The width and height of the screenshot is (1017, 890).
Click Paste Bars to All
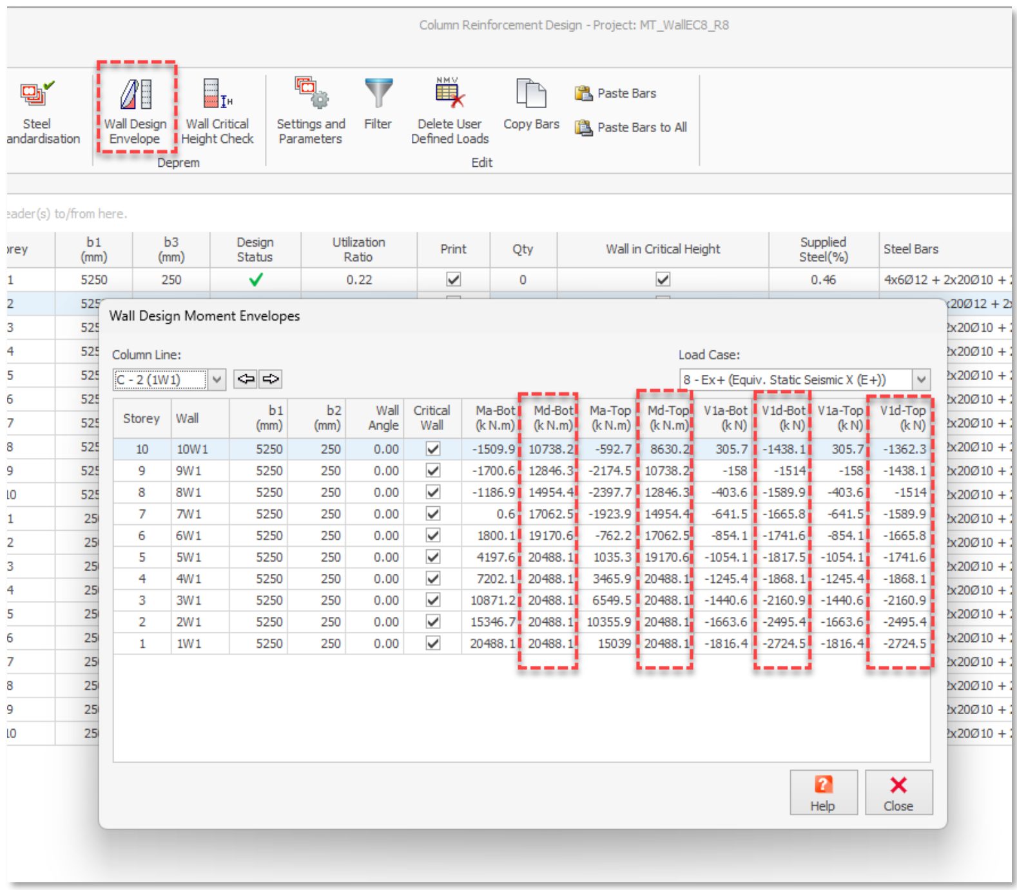631,128
